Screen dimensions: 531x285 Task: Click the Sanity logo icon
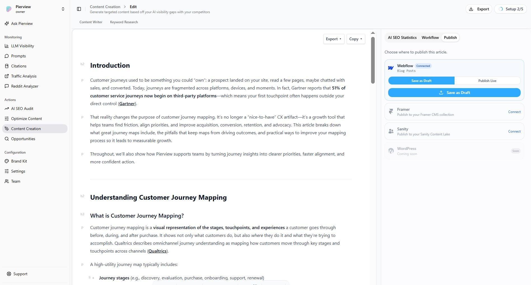point(391,131)
